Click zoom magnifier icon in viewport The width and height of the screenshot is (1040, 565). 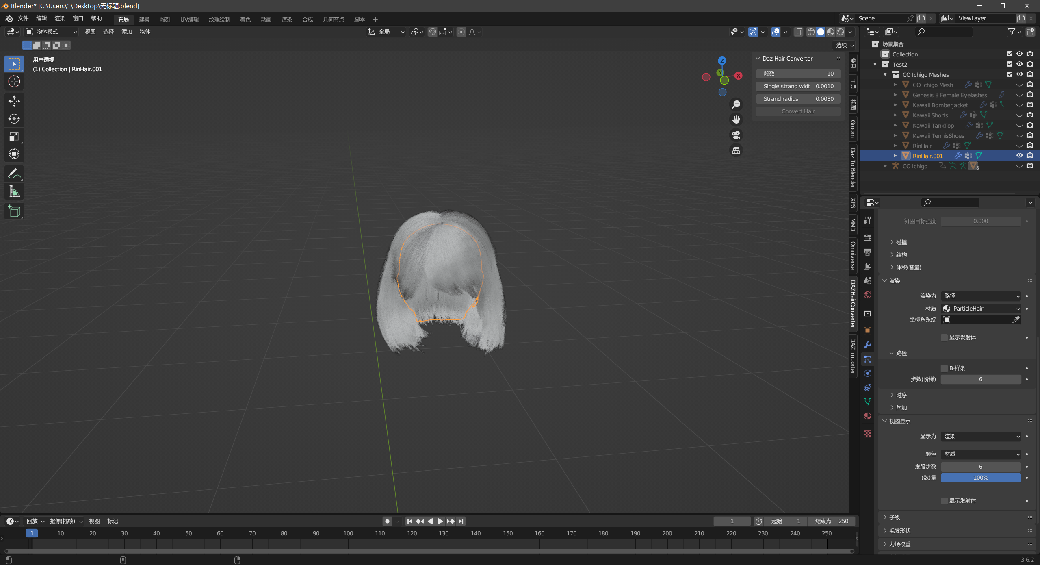(x=736, y=104)
